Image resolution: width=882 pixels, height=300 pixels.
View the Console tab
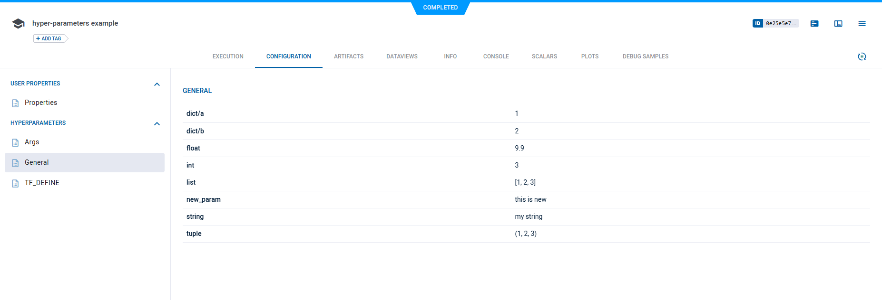496,56
